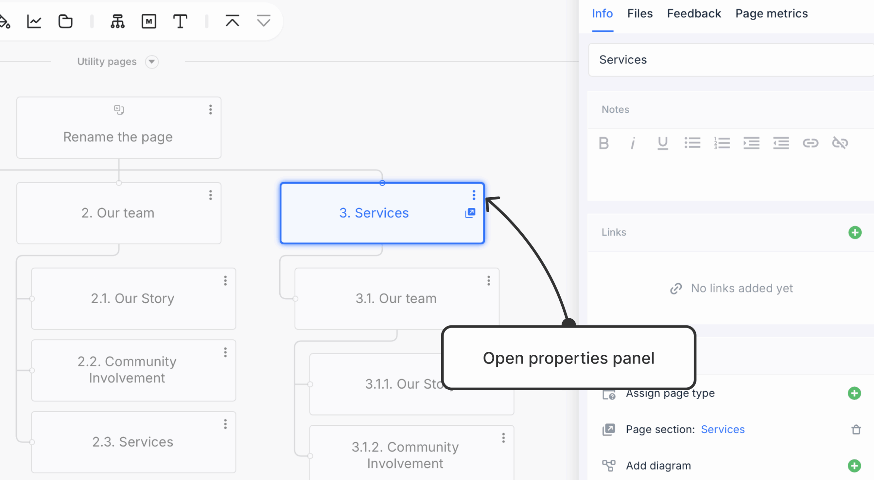Viewport: 874px width, 480px height.
Task: Click icon above Rename the page
Action: tap(119, 110)
